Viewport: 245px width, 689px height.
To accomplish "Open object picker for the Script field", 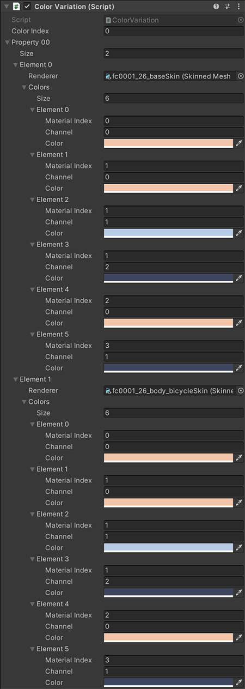I will pos(241,20).
